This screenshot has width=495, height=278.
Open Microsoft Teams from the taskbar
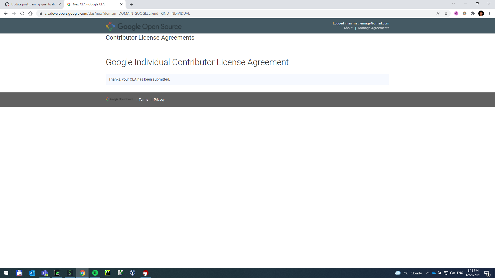[x=45, y=273]
